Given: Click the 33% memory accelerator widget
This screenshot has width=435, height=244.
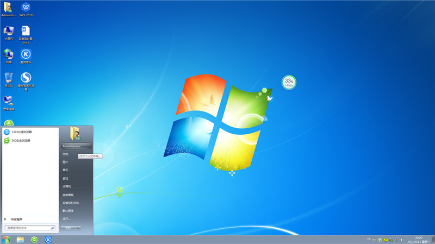Looking at the screenshot, I should click(289, 83).
